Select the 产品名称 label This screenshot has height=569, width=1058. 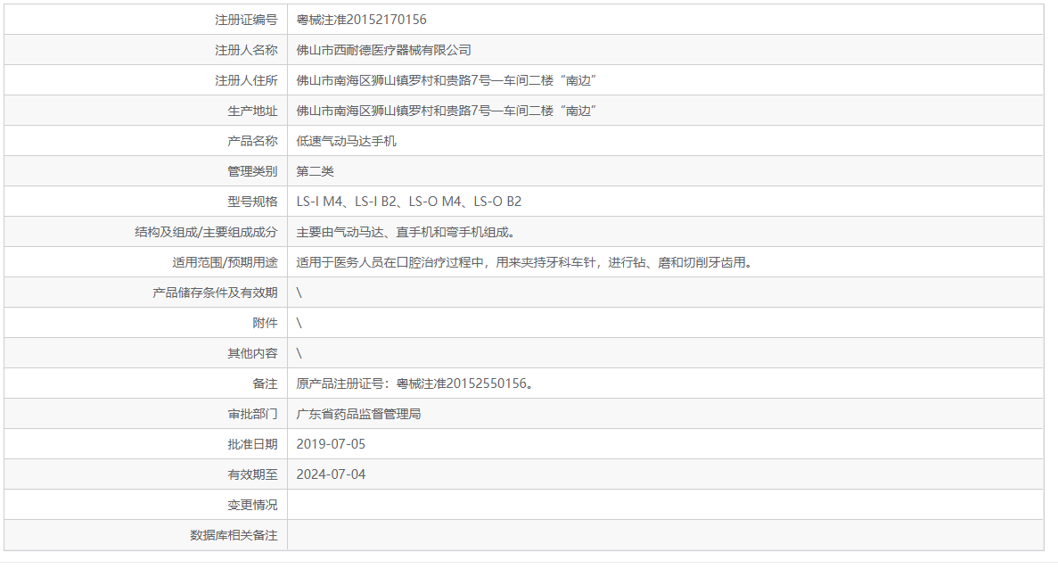pyautogui.click(x=252, y=141)
